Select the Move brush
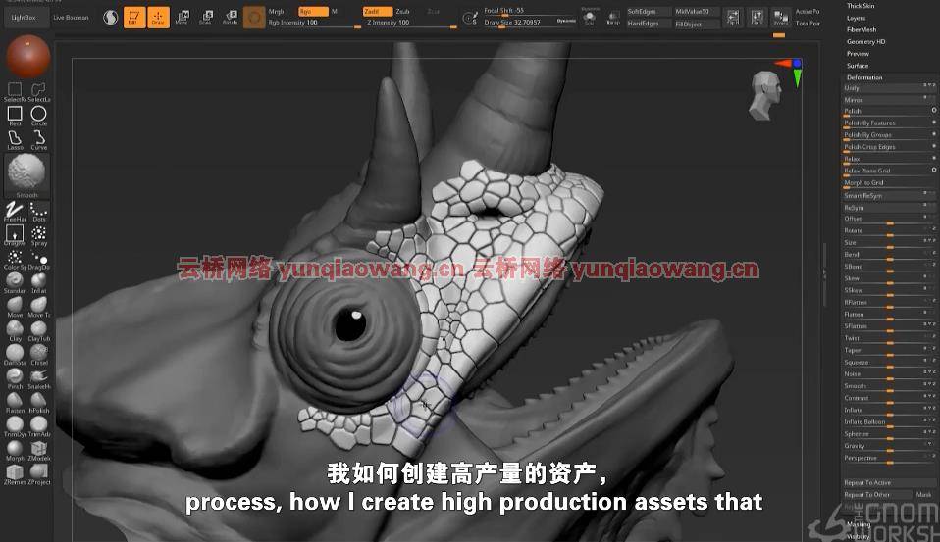Image resolution: width=940 pixels, height=542 pixels. point(15,307)
